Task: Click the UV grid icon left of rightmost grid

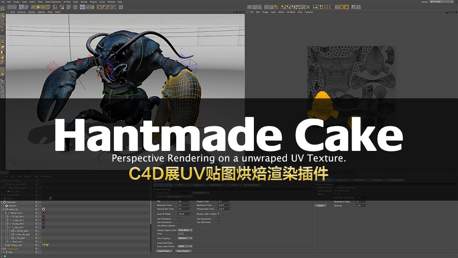Action: coord(341,7)
